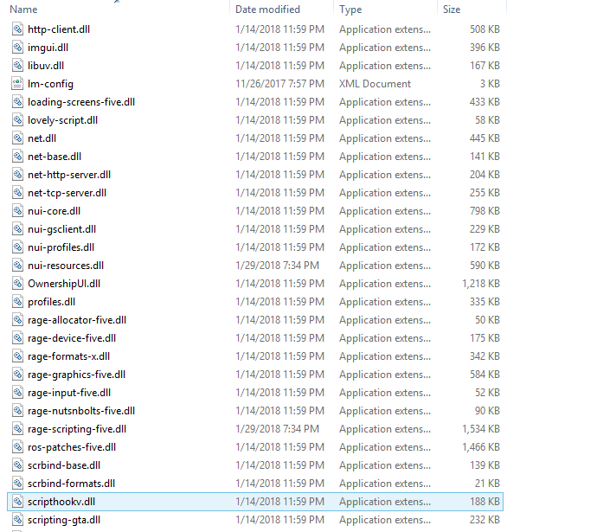
Task: Select the file named ros-patches-five.dll
Action: coord(72,447)
